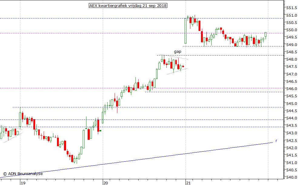Click the price label 544.5
This screenshot has width=298, height=185.
pyautogui.click(x=292, y=111)
